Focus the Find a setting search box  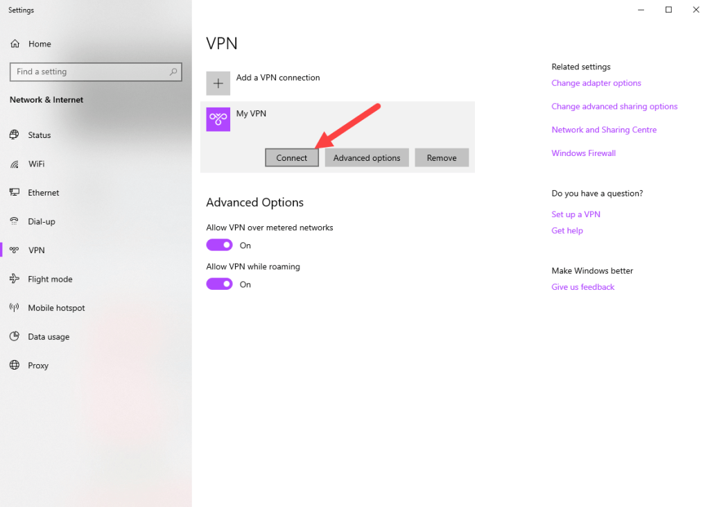(90, 71)
